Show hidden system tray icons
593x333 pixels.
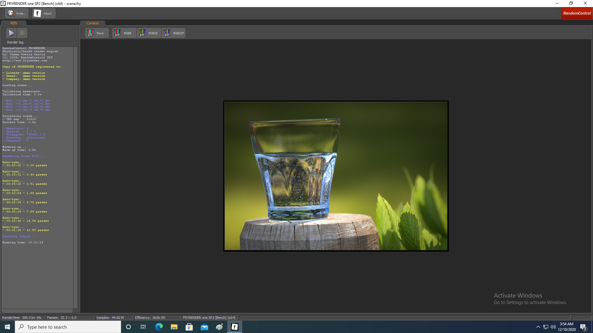click(x=538, y=327)
